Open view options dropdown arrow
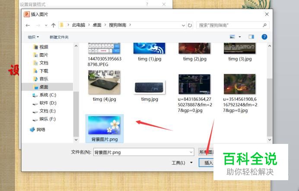 point(240,37)
